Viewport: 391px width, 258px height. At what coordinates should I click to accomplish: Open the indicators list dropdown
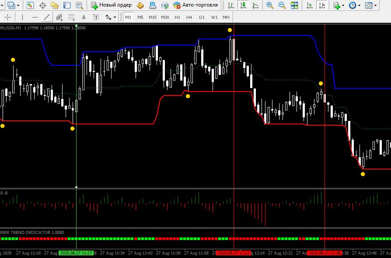point(343,5)
